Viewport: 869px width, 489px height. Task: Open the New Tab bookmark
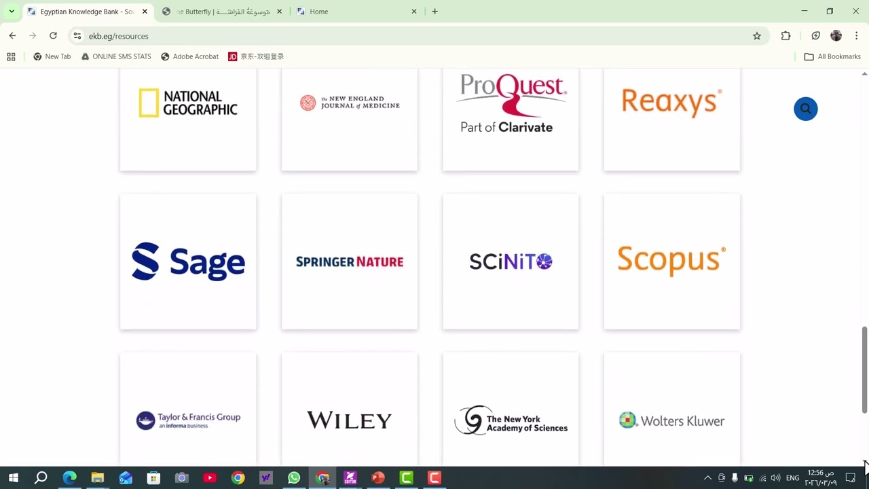point(52,56)
